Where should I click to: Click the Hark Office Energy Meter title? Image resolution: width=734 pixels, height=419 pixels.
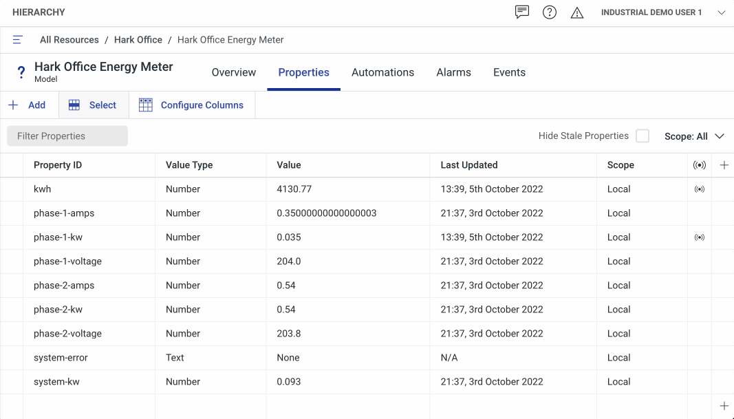point(103,67)
